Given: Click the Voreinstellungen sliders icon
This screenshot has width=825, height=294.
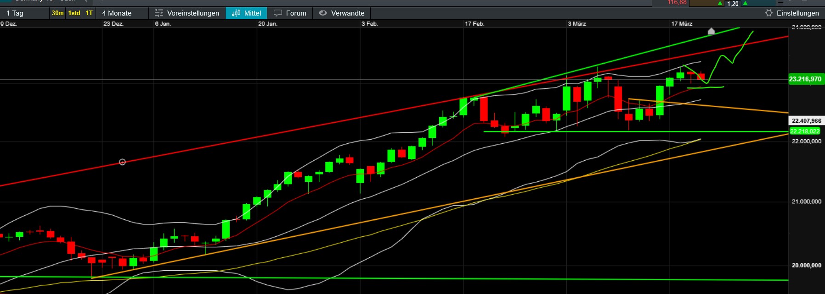Looking at the screenshot, I should [159, 13].
